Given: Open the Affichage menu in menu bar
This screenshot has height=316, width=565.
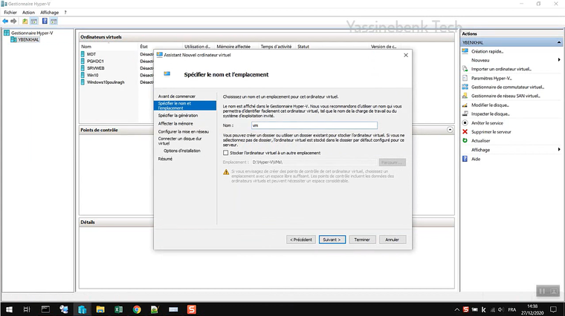Looking at the screenshot, I should click(49, 12).
